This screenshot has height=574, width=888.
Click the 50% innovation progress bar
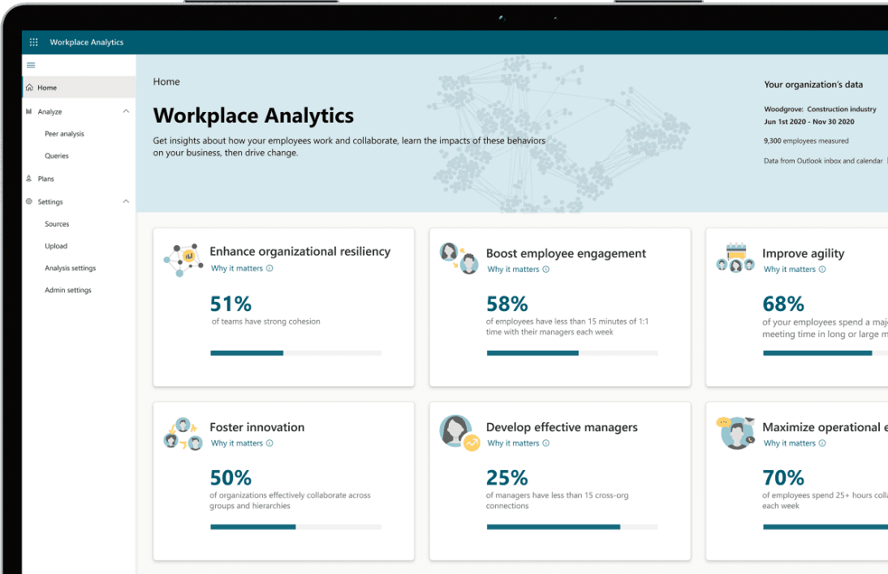click(x=295, y=527)
